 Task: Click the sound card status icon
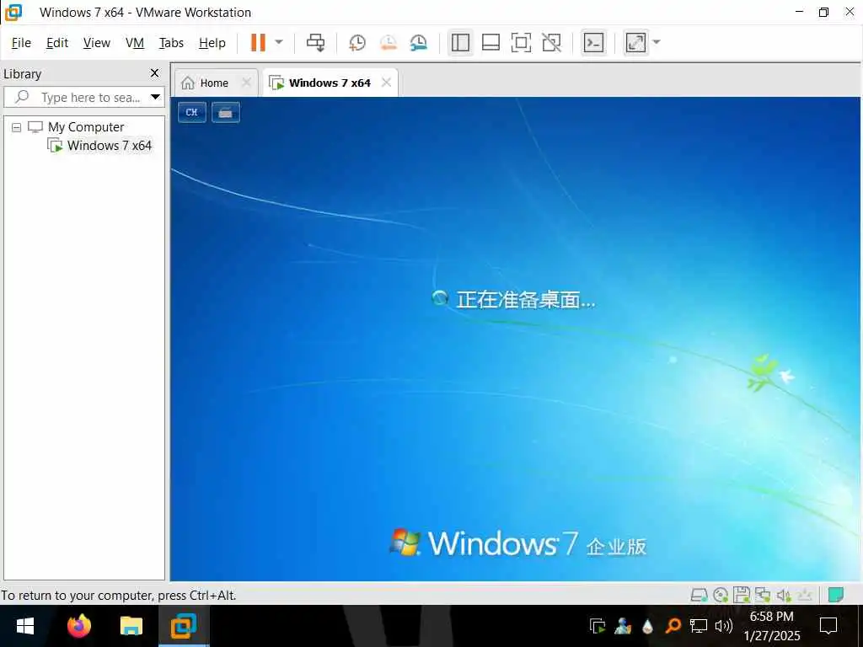coord(784,595)
